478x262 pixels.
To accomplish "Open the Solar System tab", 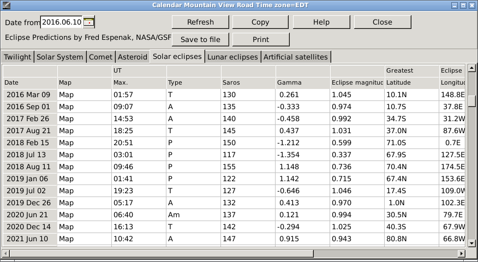I will pos(60,57).
